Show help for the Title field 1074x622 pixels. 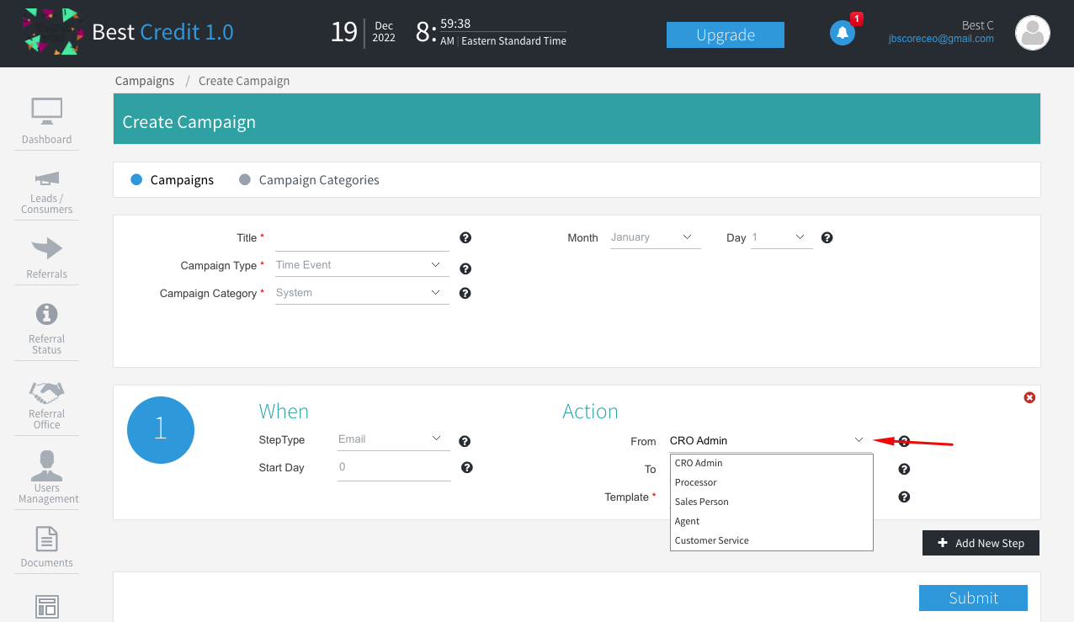coord(465,238)
